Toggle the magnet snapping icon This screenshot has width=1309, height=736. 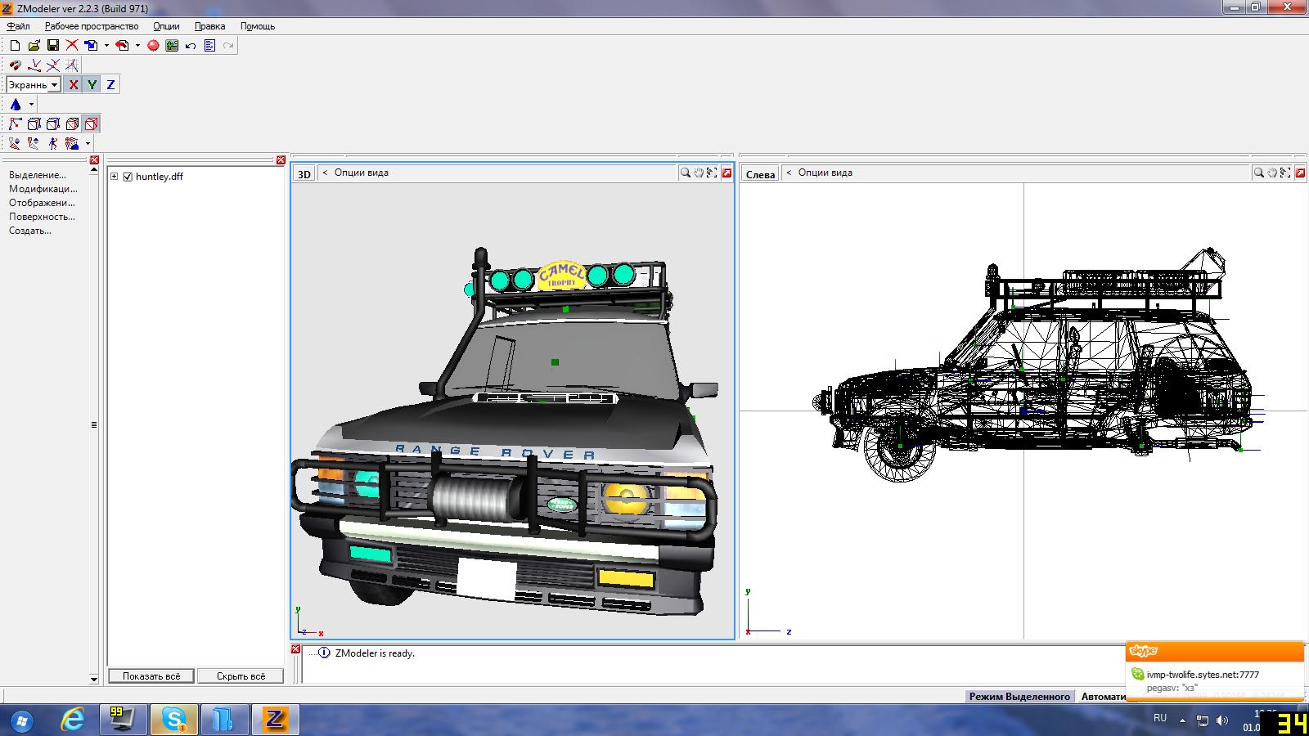coord(15,65)
